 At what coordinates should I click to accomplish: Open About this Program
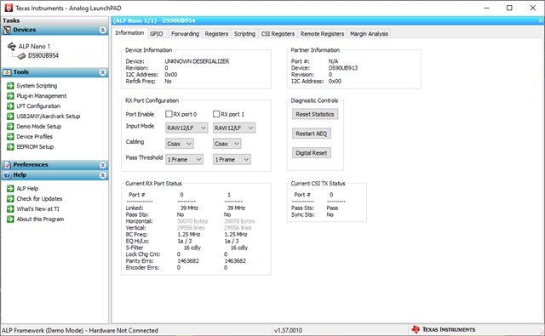tap(40, 219)
